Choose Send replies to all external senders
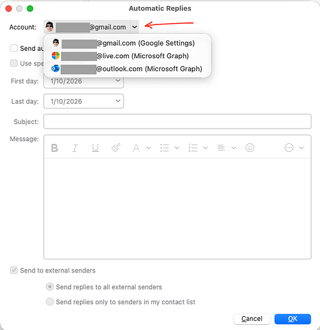Screen dimensions: 320x330 pyautogui.click(x=50, y=287)
